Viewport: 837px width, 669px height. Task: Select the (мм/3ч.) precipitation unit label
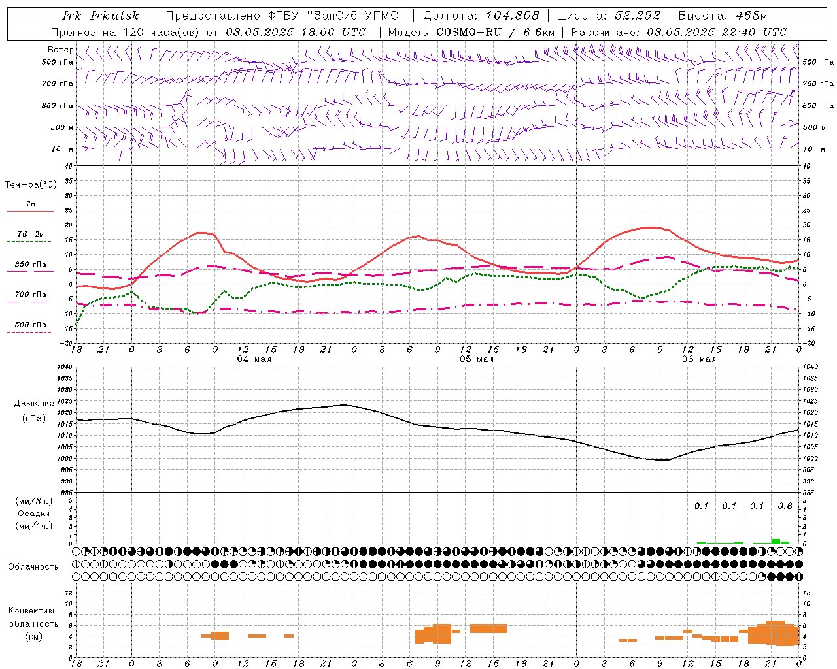(34, 501)
